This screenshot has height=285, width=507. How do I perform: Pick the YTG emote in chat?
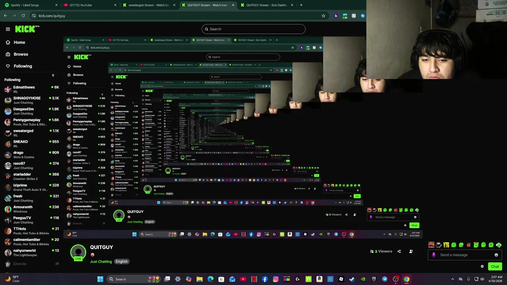[x=446, y=245]
